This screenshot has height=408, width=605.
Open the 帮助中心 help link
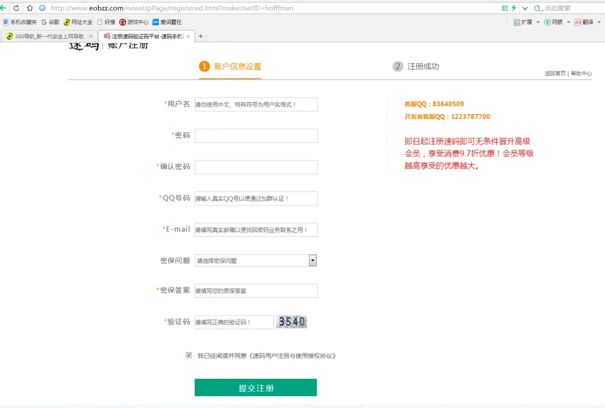click(x=581, y=74)
